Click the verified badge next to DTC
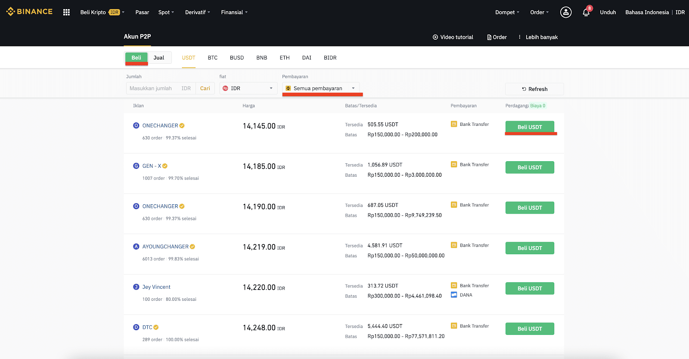 point(156,327)
